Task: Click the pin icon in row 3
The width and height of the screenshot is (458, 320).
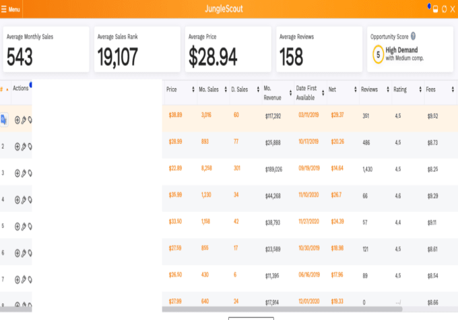Action: 24,173
